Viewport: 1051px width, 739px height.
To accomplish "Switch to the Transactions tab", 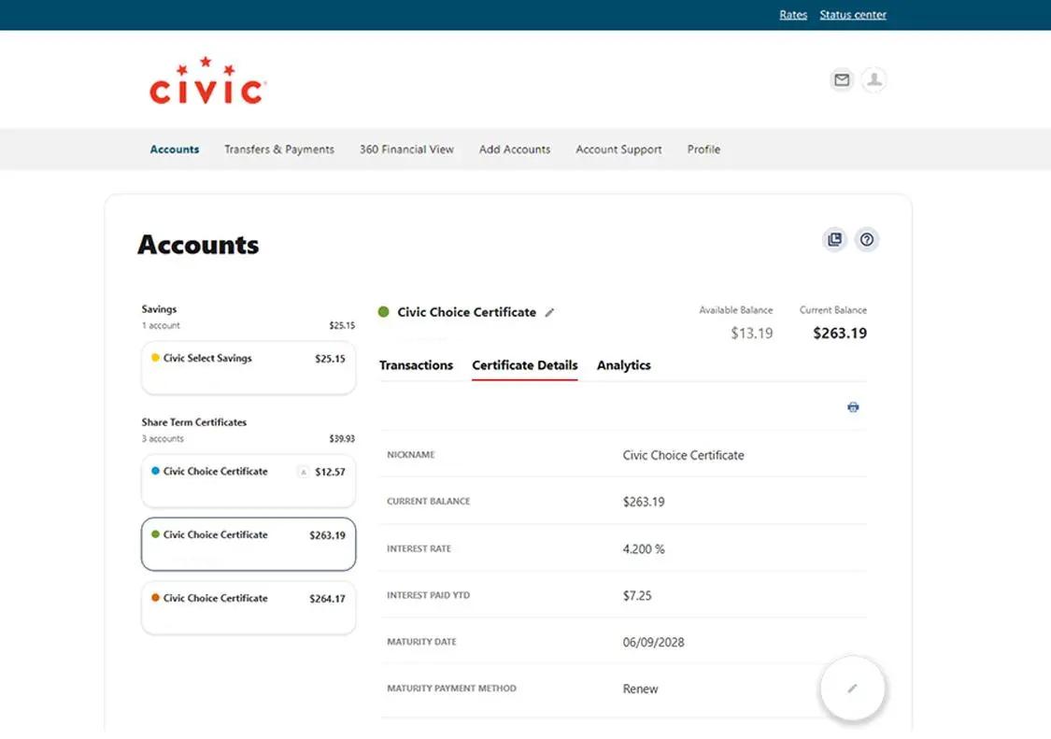I will point(416,365).
